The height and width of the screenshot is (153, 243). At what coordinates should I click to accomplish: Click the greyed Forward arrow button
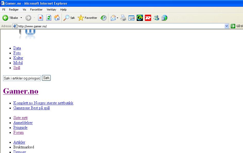tap(28, 18)
